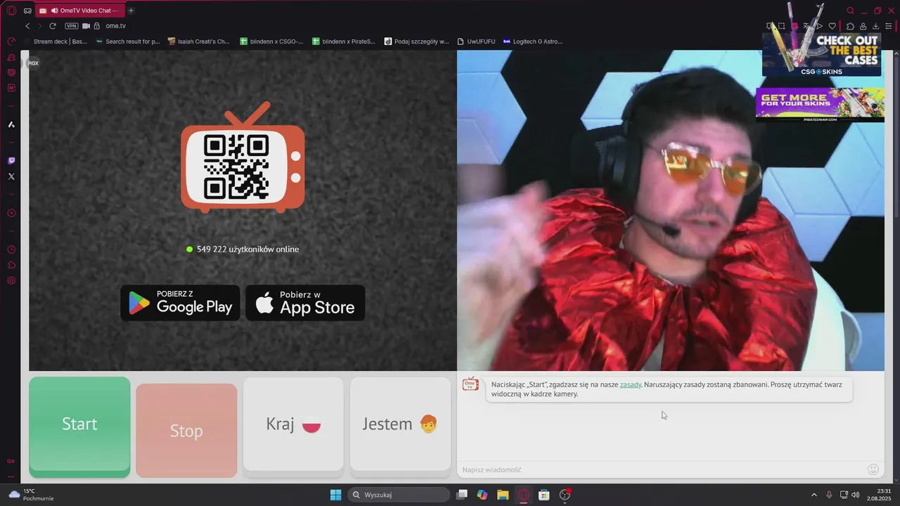Image resolution: width=900 pixels, height=506 pixels.
Task: Open sidebar extensions cube icon
Action: pos(11,265)
